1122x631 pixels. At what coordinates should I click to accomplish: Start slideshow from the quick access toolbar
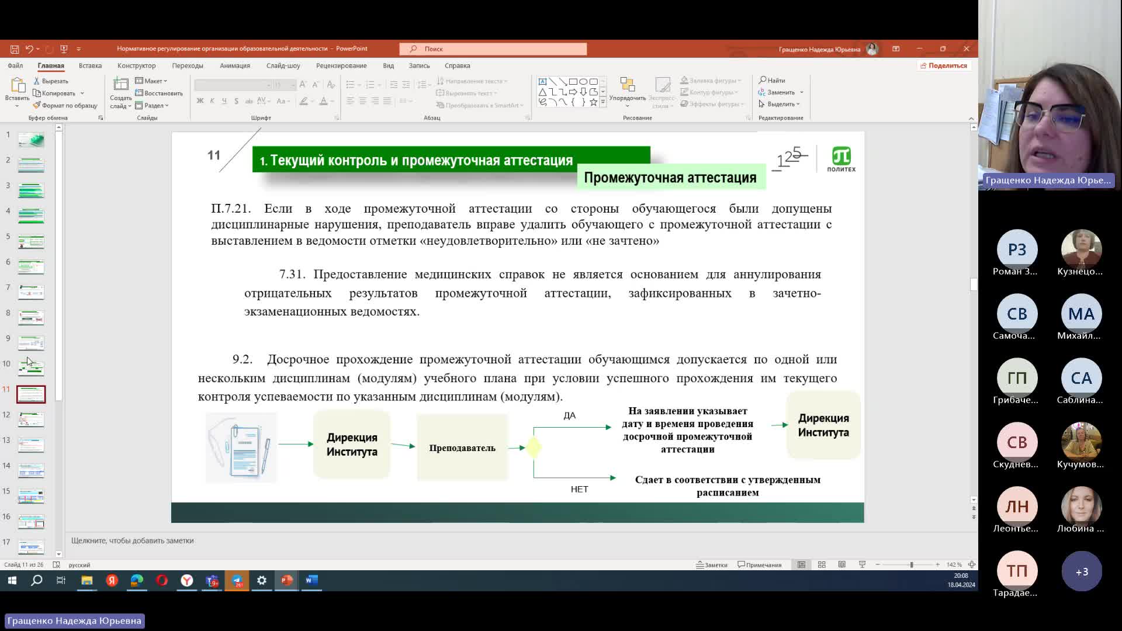[x=64, y=49]
